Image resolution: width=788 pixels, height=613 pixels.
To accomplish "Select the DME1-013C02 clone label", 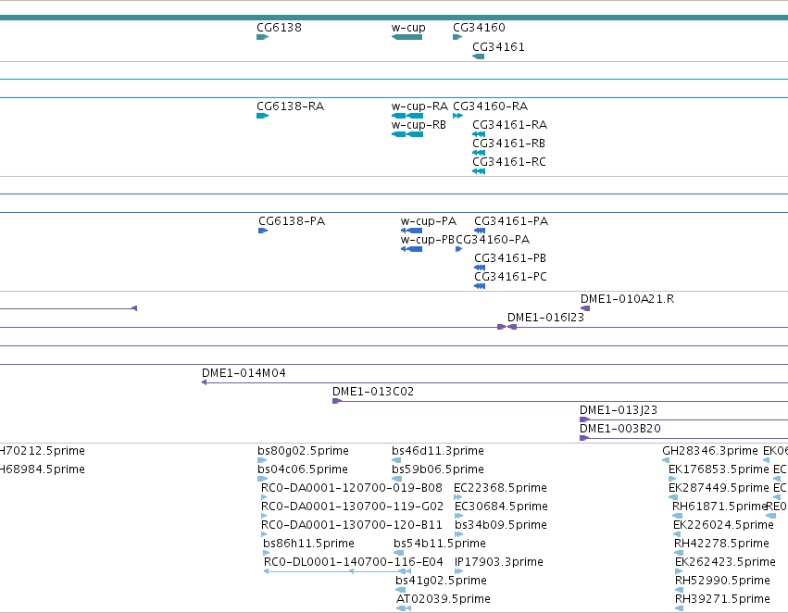I will click(x=373, y=392).
